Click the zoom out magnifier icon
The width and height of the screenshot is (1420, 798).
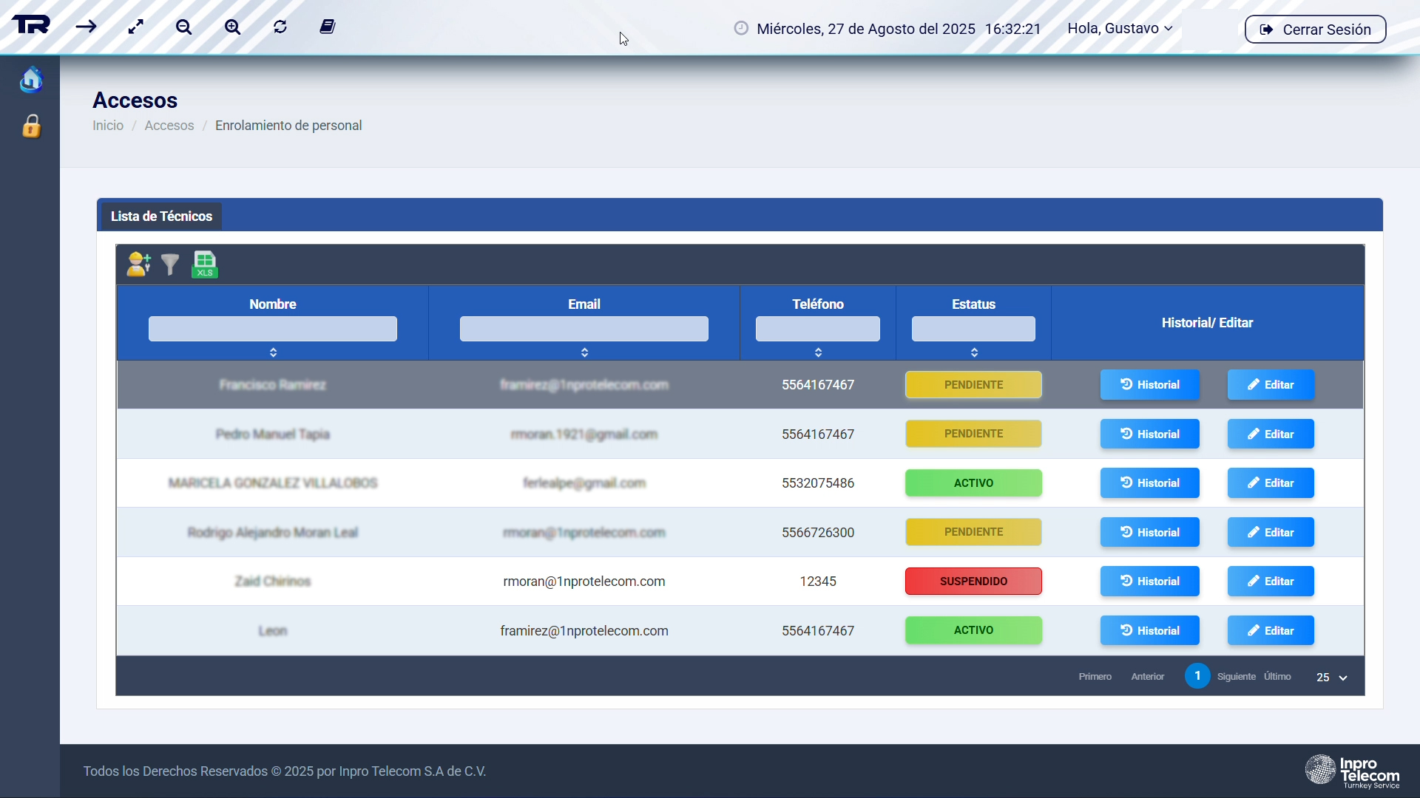[183, 27]
